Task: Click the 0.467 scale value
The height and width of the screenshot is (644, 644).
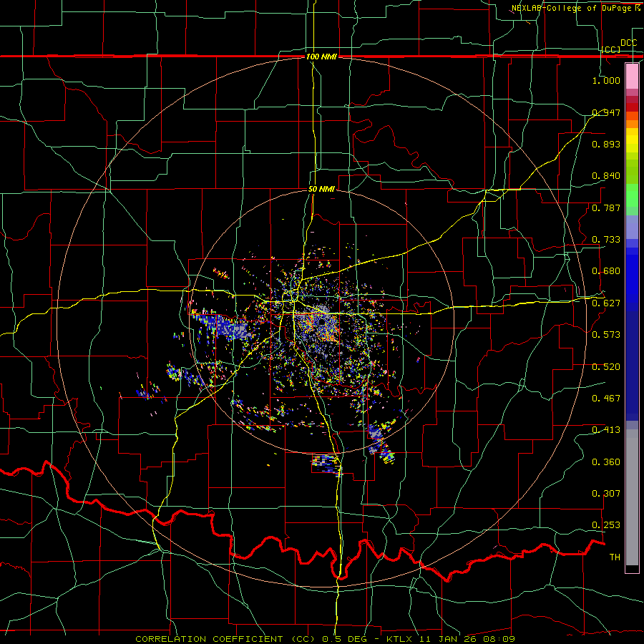Action: (x=606, y=399)
